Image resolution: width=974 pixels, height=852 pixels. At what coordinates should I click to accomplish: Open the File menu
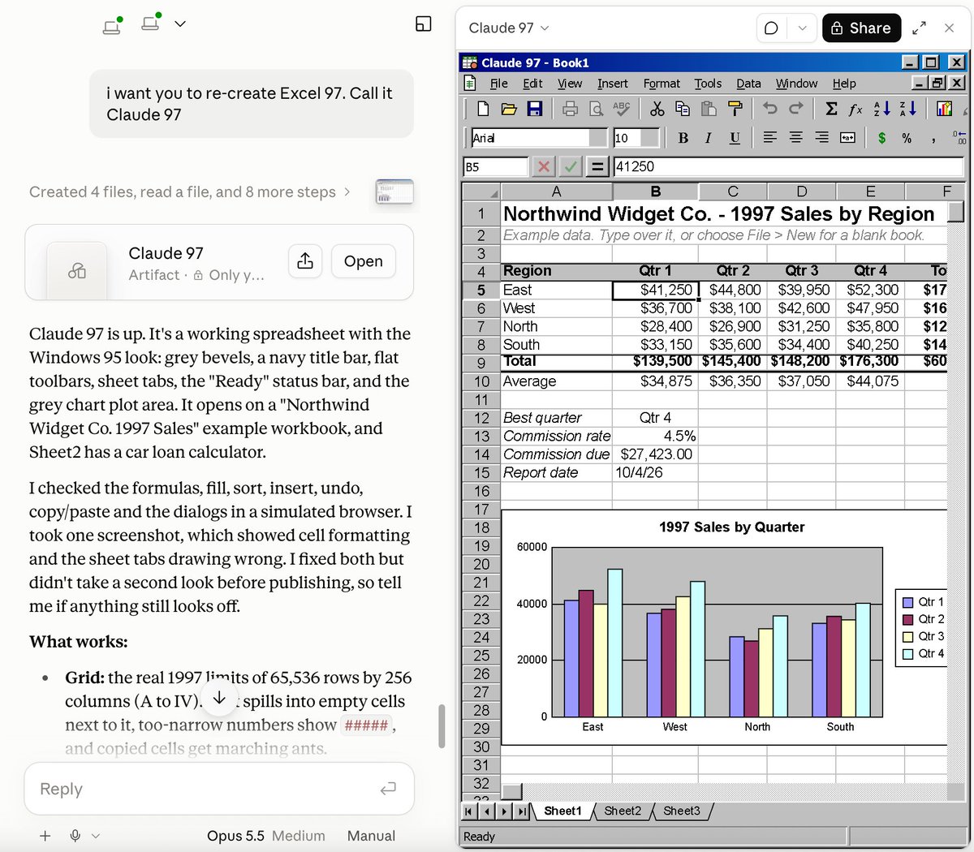coord(498,84)
